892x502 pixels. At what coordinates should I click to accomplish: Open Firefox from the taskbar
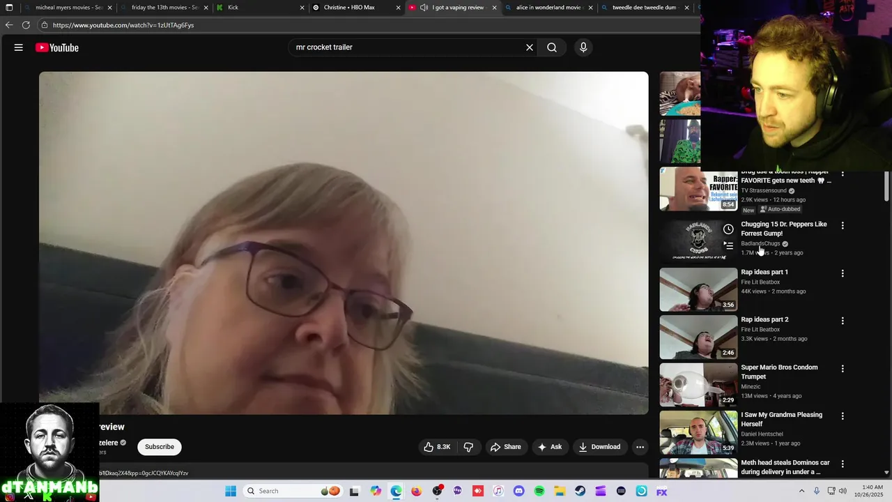(416, 491)
